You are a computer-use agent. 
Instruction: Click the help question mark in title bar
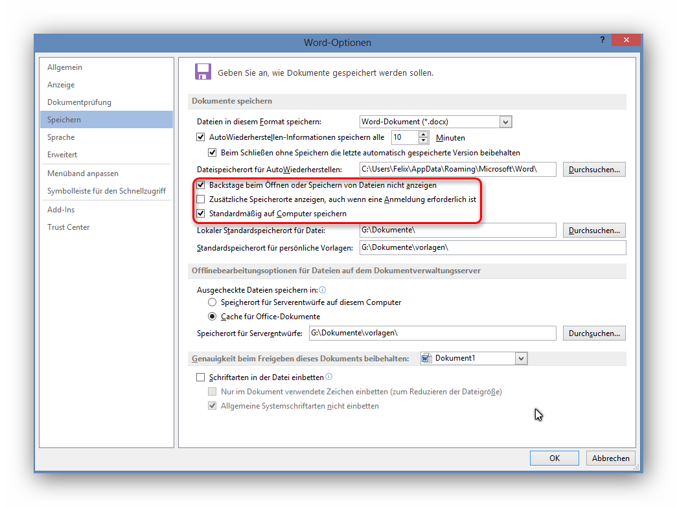click(602, 39)
